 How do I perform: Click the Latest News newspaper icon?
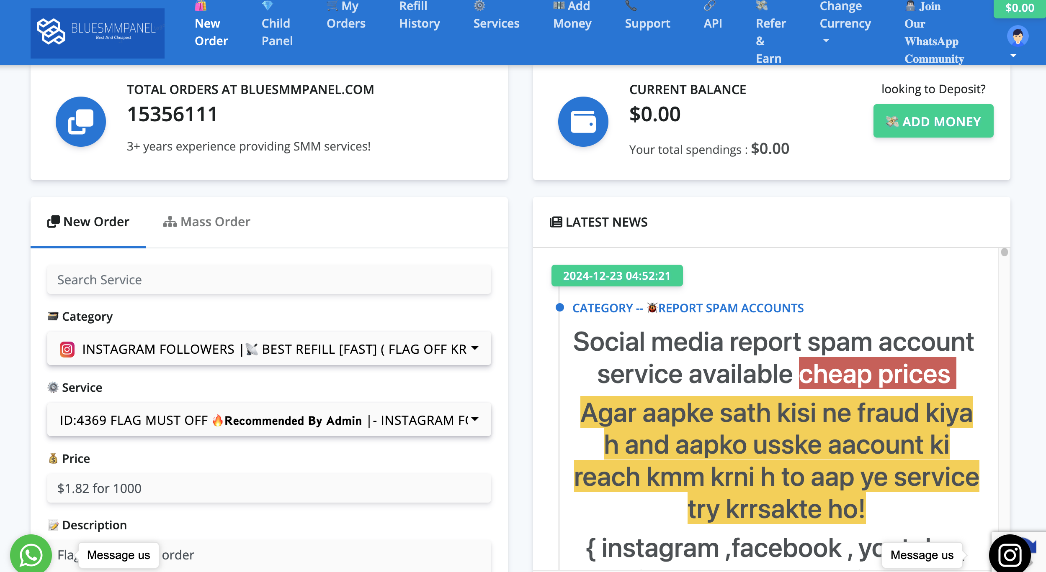click(x=556, y=222)
